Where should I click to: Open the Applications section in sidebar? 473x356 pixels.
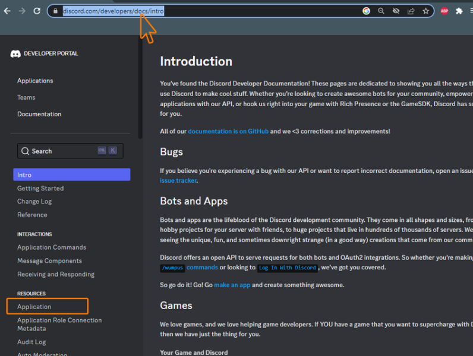tap(35, 81)
